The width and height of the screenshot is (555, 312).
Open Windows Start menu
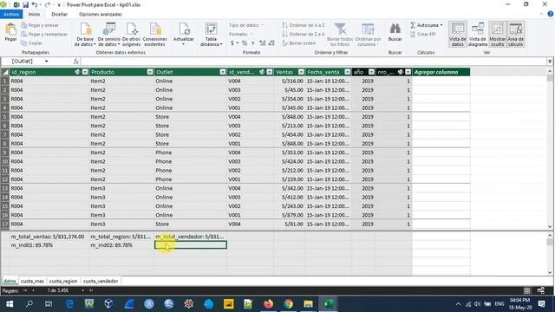pyautogui.click(x=10, y=304)
